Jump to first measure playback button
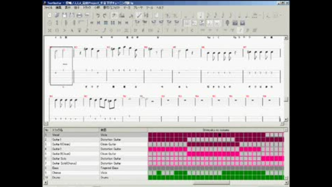This screenshot has width=332, height=187. coord(92,23)
